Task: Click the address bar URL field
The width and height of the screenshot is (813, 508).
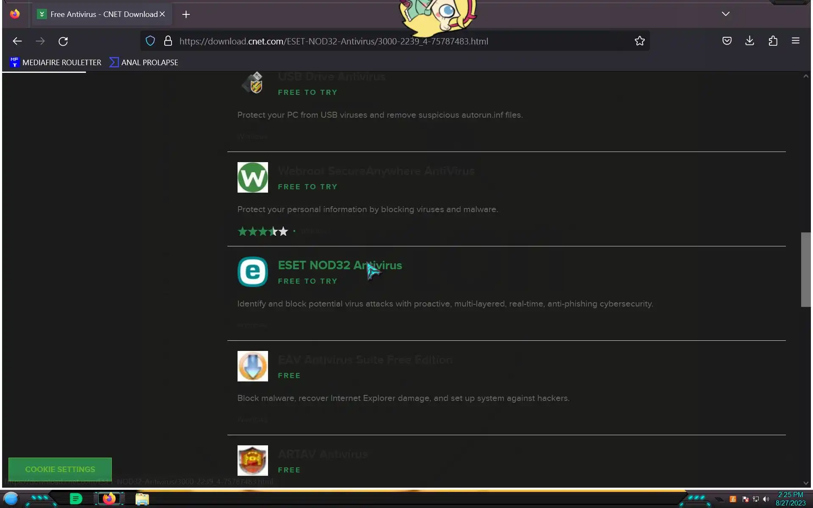Action: [381, 41]
